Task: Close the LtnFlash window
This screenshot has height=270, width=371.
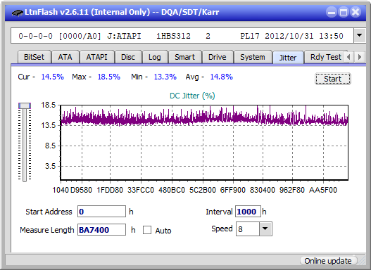Action: [356, 12]
